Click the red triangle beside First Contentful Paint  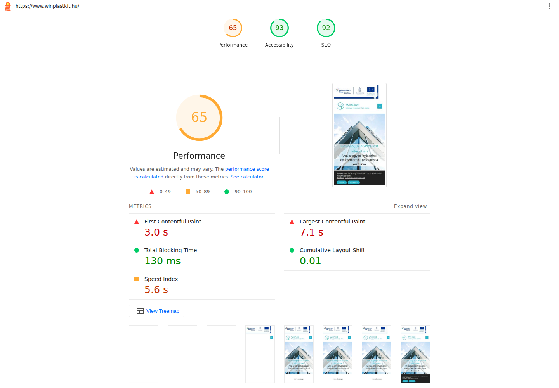pos(137,222)
